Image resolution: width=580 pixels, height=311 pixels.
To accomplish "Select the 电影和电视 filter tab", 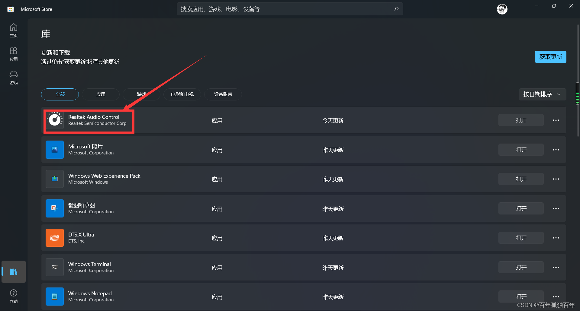I will 182,94.
